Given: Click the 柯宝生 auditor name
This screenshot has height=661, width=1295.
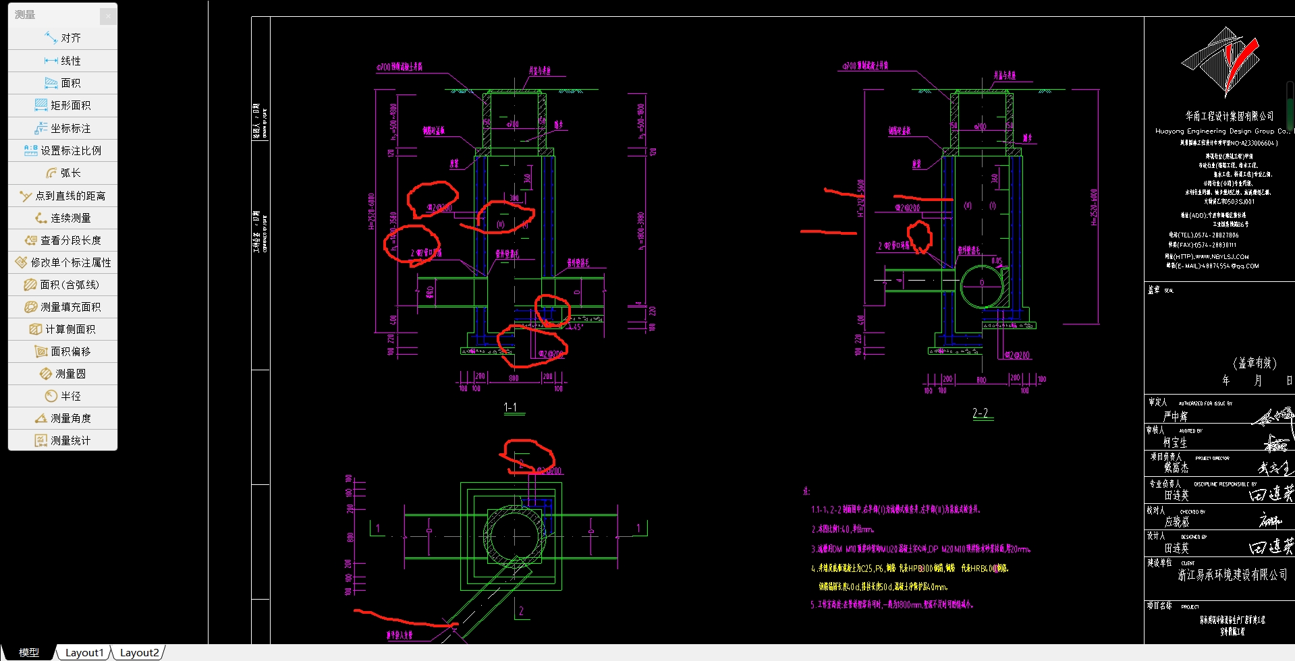Looking at the screenshot, I should (x=1176, y=442).
